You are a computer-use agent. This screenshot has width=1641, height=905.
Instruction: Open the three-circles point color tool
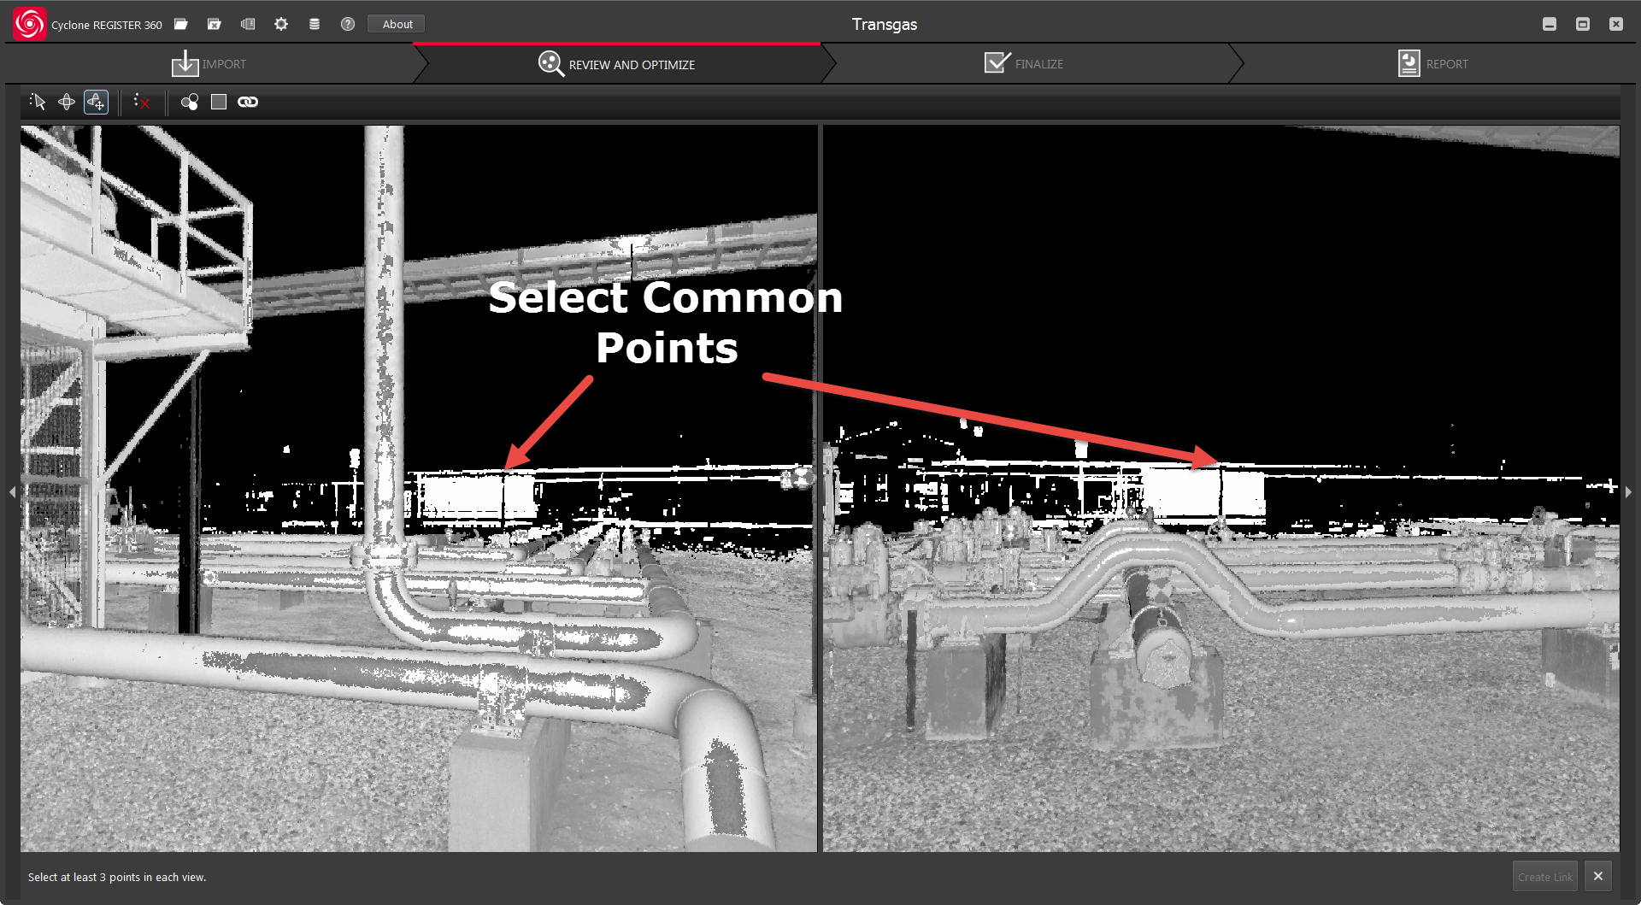click(x=189, y=102)
